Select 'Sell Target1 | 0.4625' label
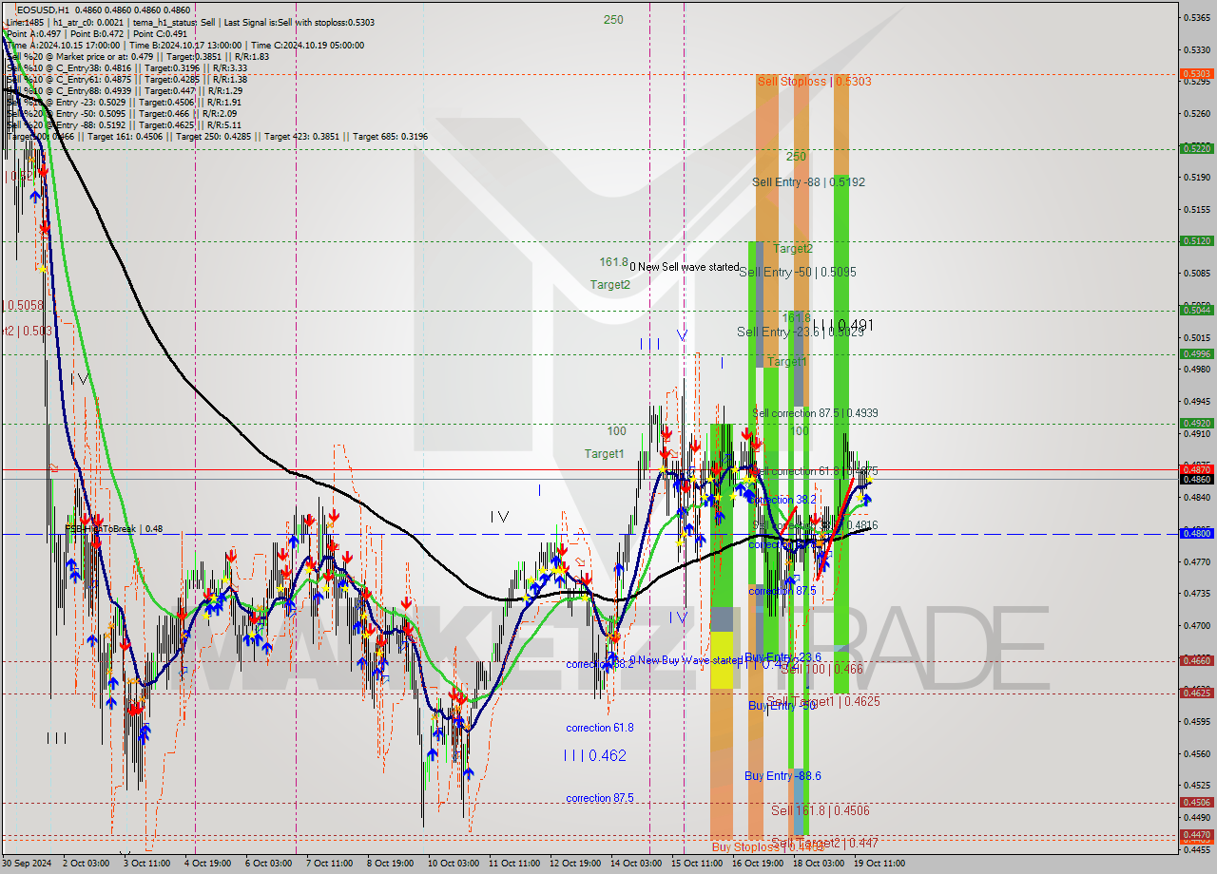This screenshot has width=1217, height=874. pos(823,701)
